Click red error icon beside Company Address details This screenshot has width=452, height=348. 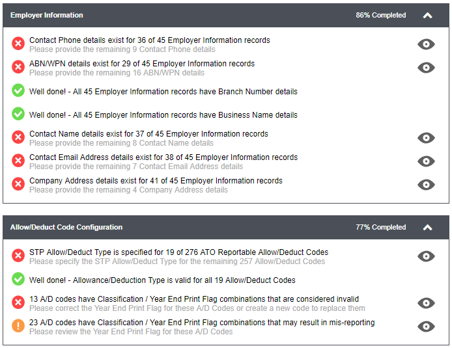18,185
